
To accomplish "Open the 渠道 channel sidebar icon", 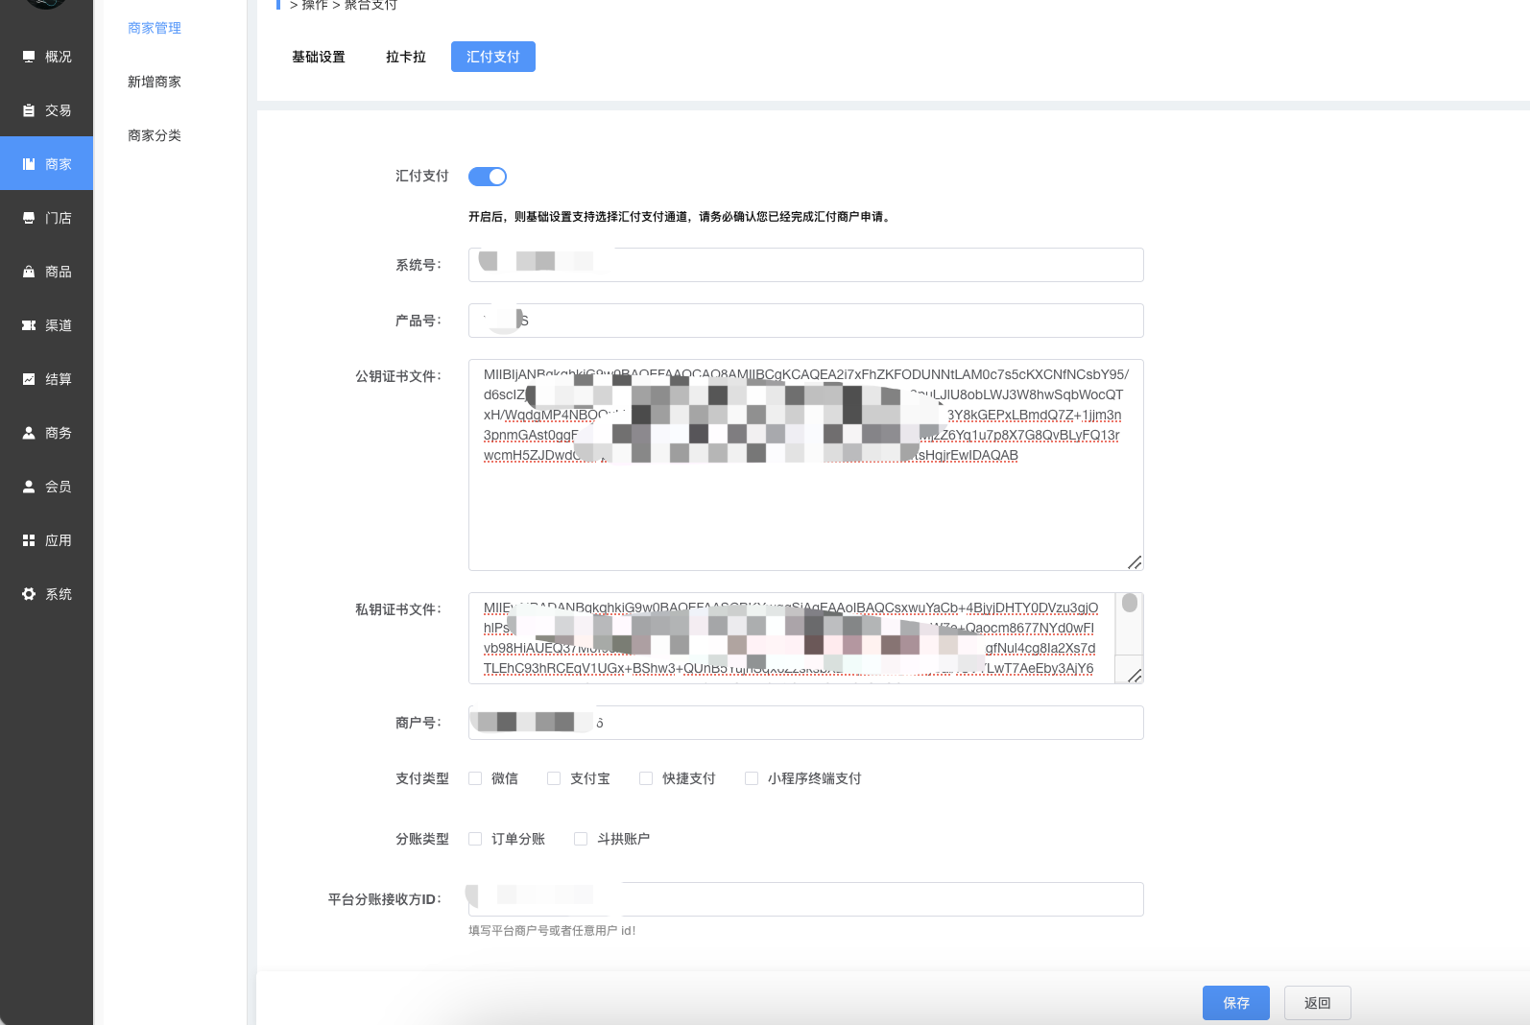I will tap(29, 325).
